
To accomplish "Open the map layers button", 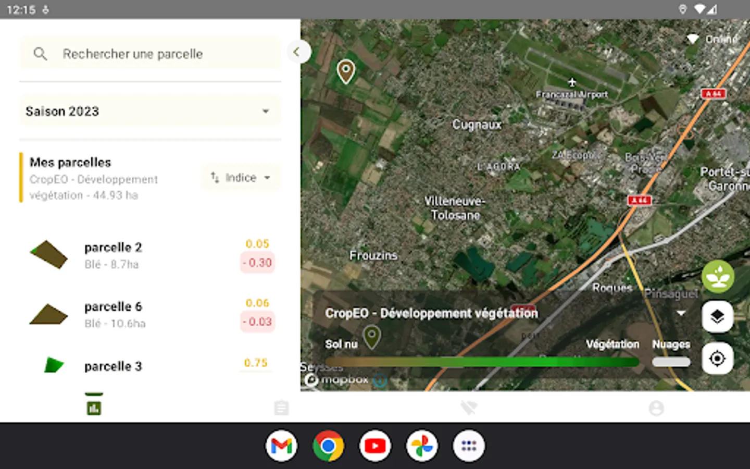I will tap(718, 317).
